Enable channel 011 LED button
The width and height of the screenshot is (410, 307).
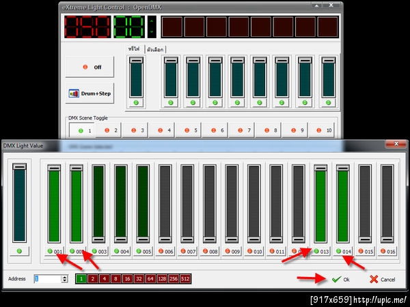pos(276,251)
